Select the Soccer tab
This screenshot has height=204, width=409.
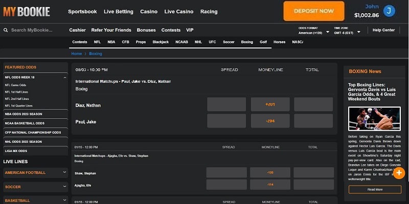(229, 42)
